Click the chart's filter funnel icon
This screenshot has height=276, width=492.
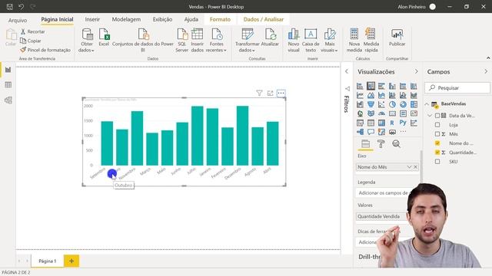(x=259, y=93)
